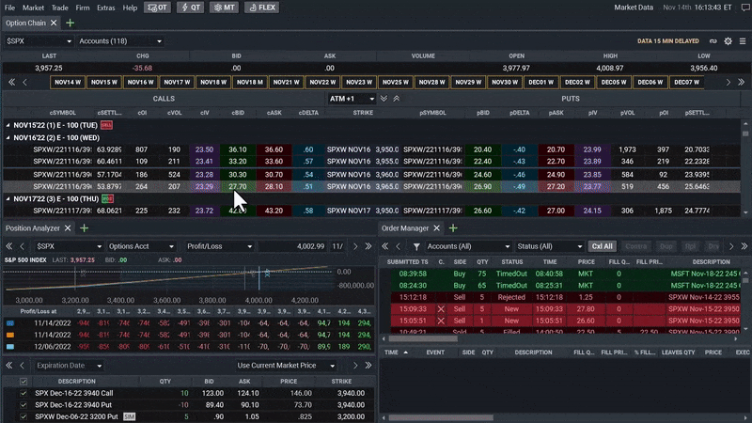The image size is (752, 423).
Task: Open the OT quick launch tool
Action: click(157, 7)
